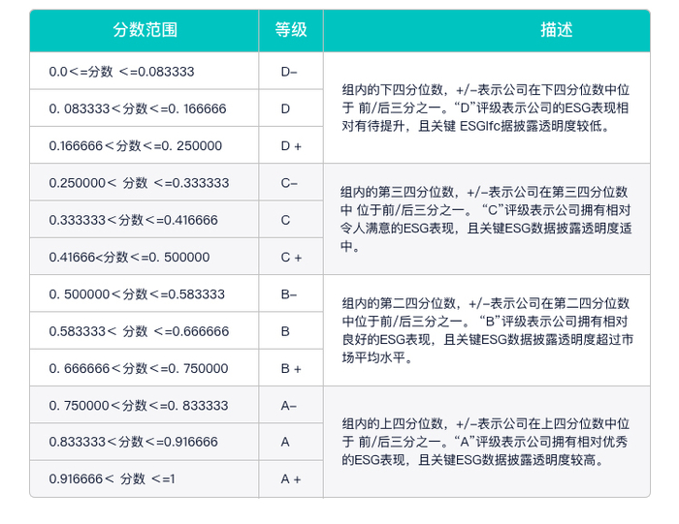Select the cell 0.750000<分数<=0.833333
This screenshot has height=524, width=679.
[x=145, y=405]
